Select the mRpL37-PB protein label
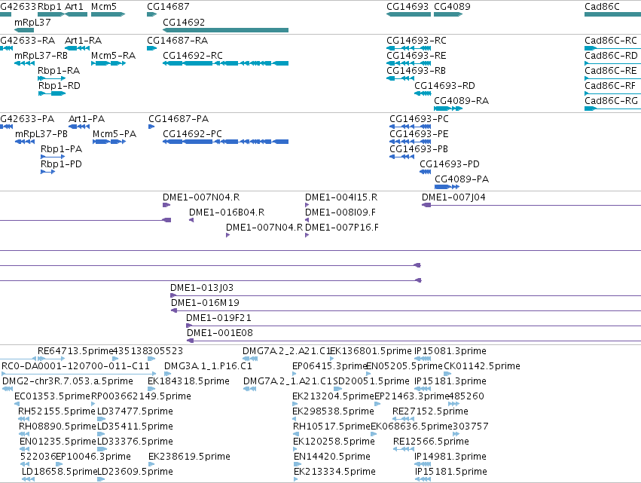This screenshot has width=641, height=483. (41, 134)
